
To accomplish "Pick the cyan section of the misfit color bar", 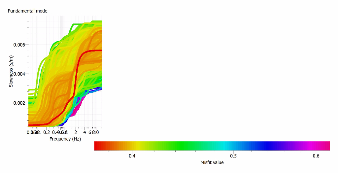I will (224, 146).
